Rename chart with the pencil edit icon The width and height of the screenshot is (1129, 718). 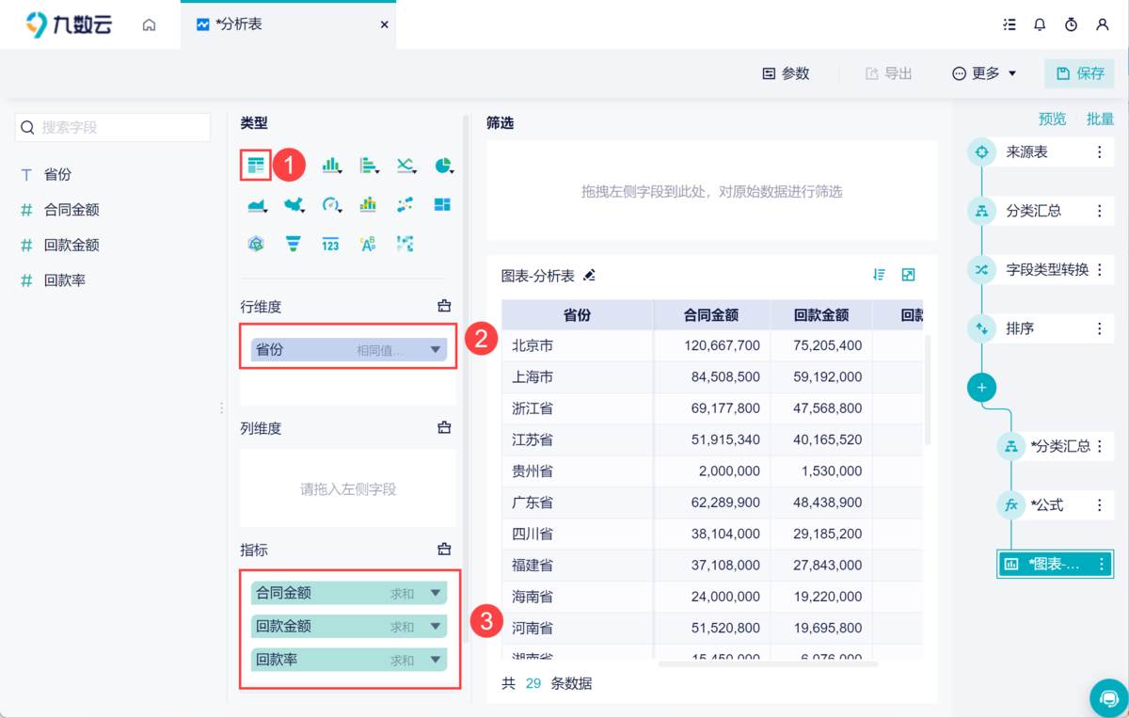click(589, 278)
